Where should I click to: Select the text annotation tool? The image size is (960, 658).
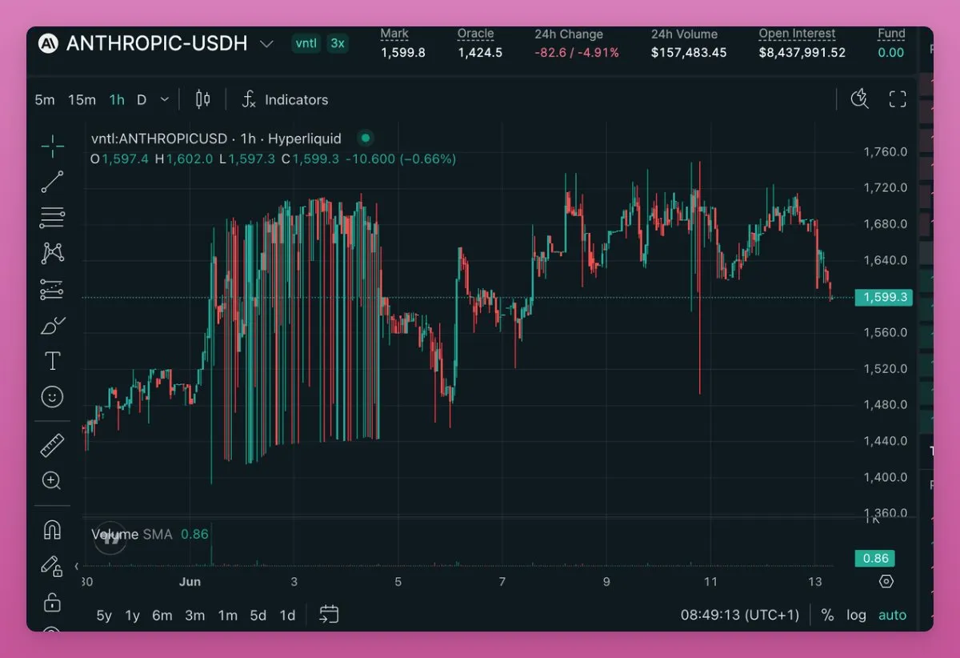click(52, 361)
